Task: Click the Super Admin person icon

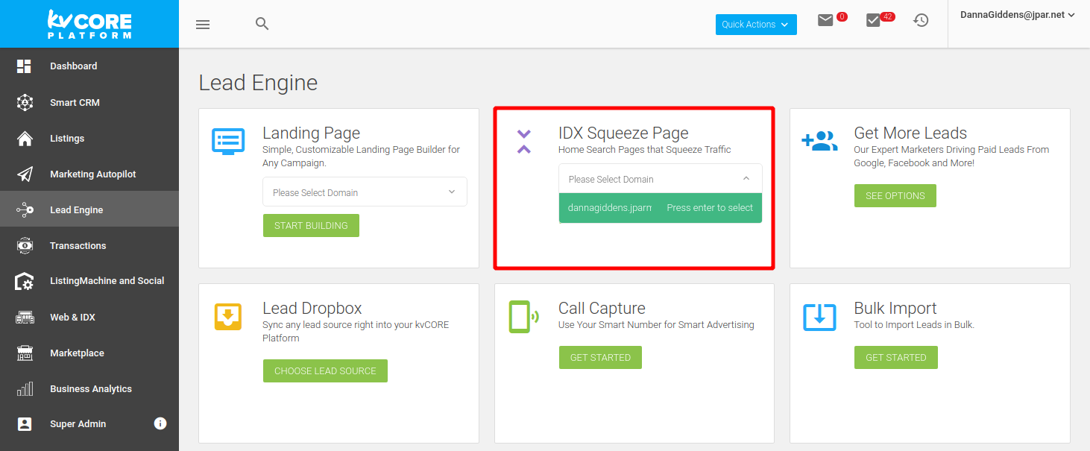Action: point(25,424)
